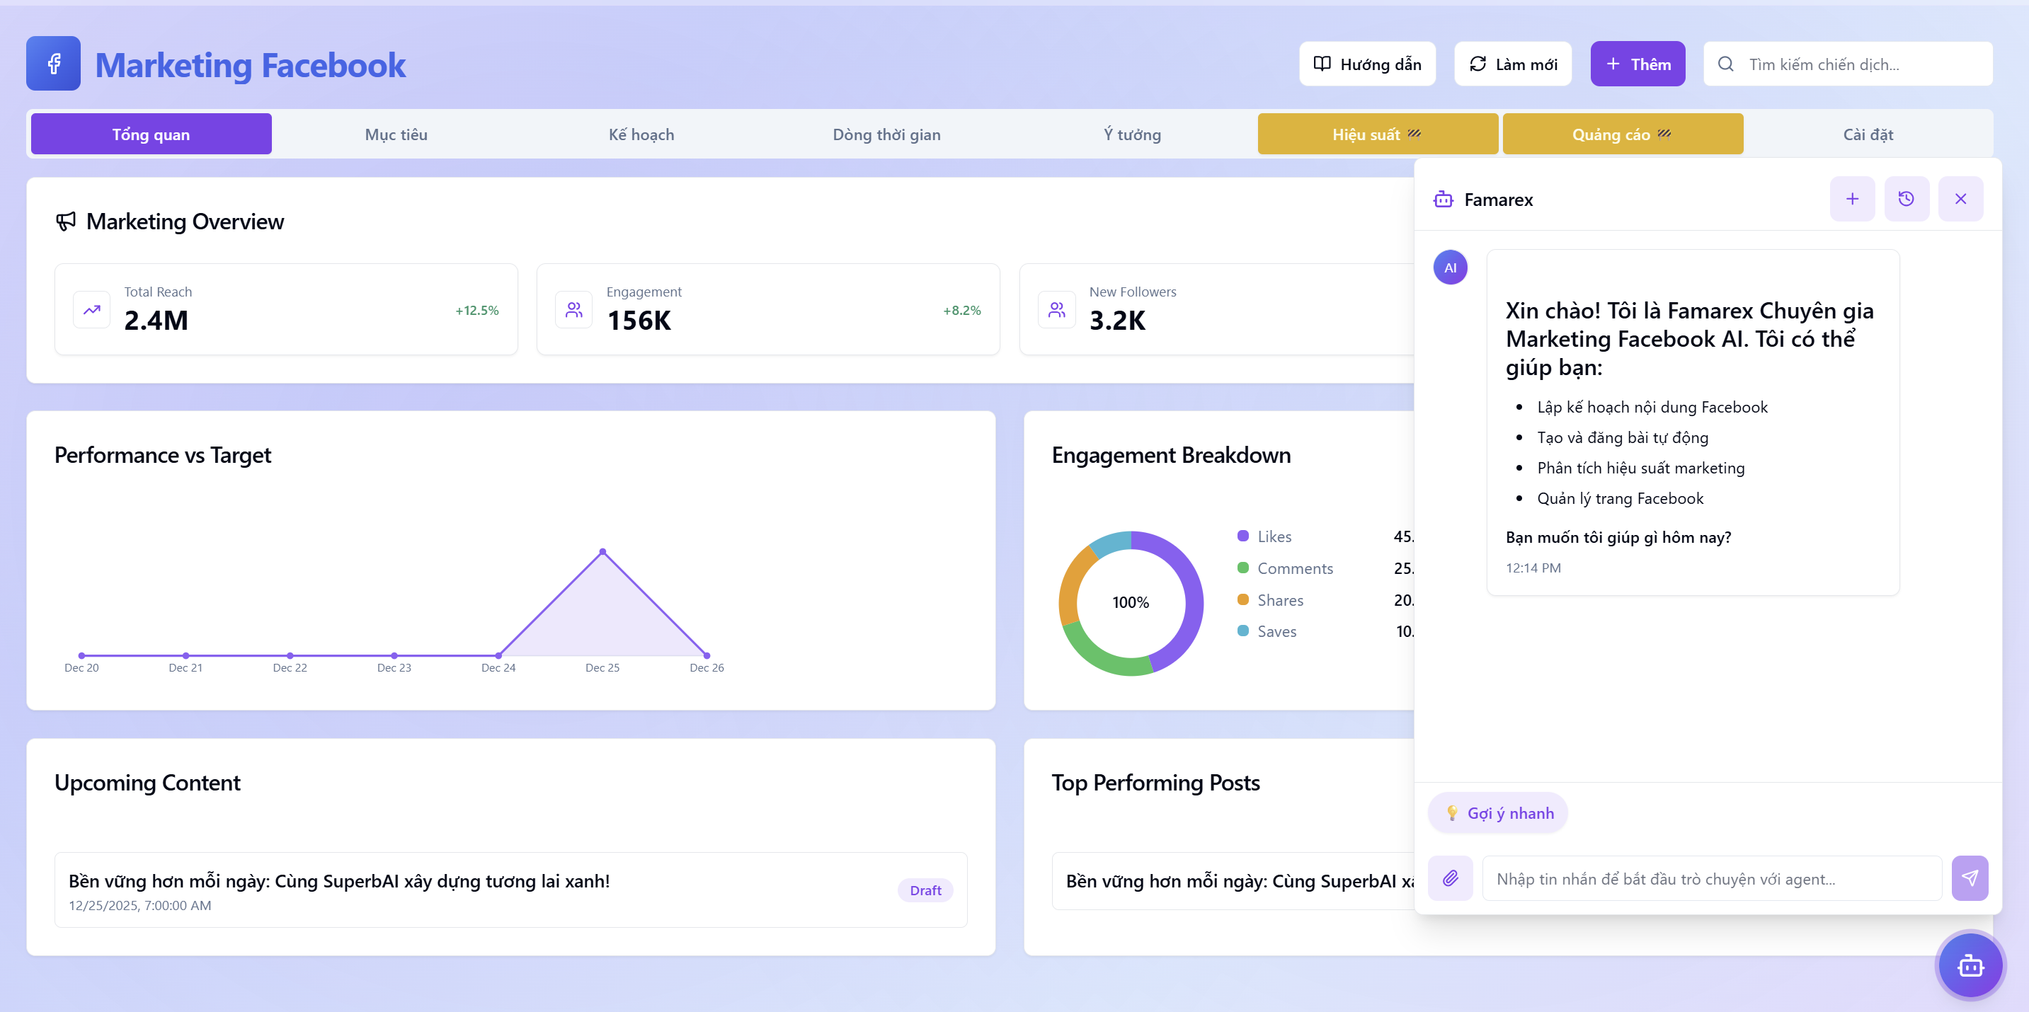Open chat history clock icon
The width and height of the screenshot is (2029, 1012).
tap(1906, 200)
